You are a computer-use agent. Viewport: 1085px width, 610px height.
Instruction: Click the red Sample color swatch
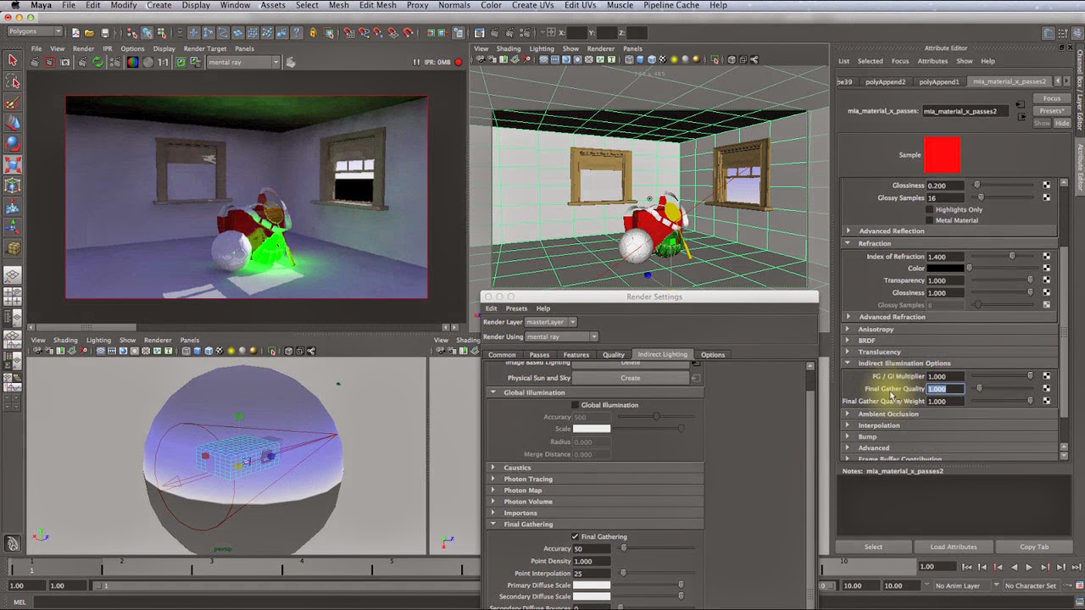tap(941, 154)
